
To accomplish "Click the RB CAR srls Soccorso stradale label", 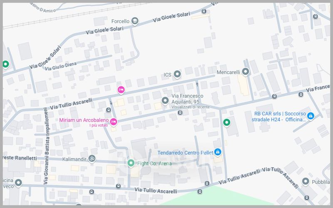I will pyautogui.click(x=278, y=117).
